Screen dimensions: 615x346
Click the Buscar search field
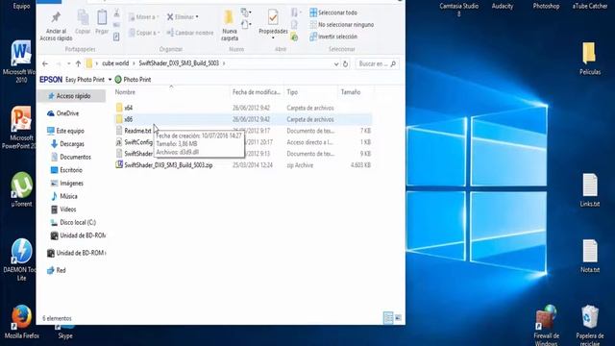pyautogui.click(x=377, y=63)
